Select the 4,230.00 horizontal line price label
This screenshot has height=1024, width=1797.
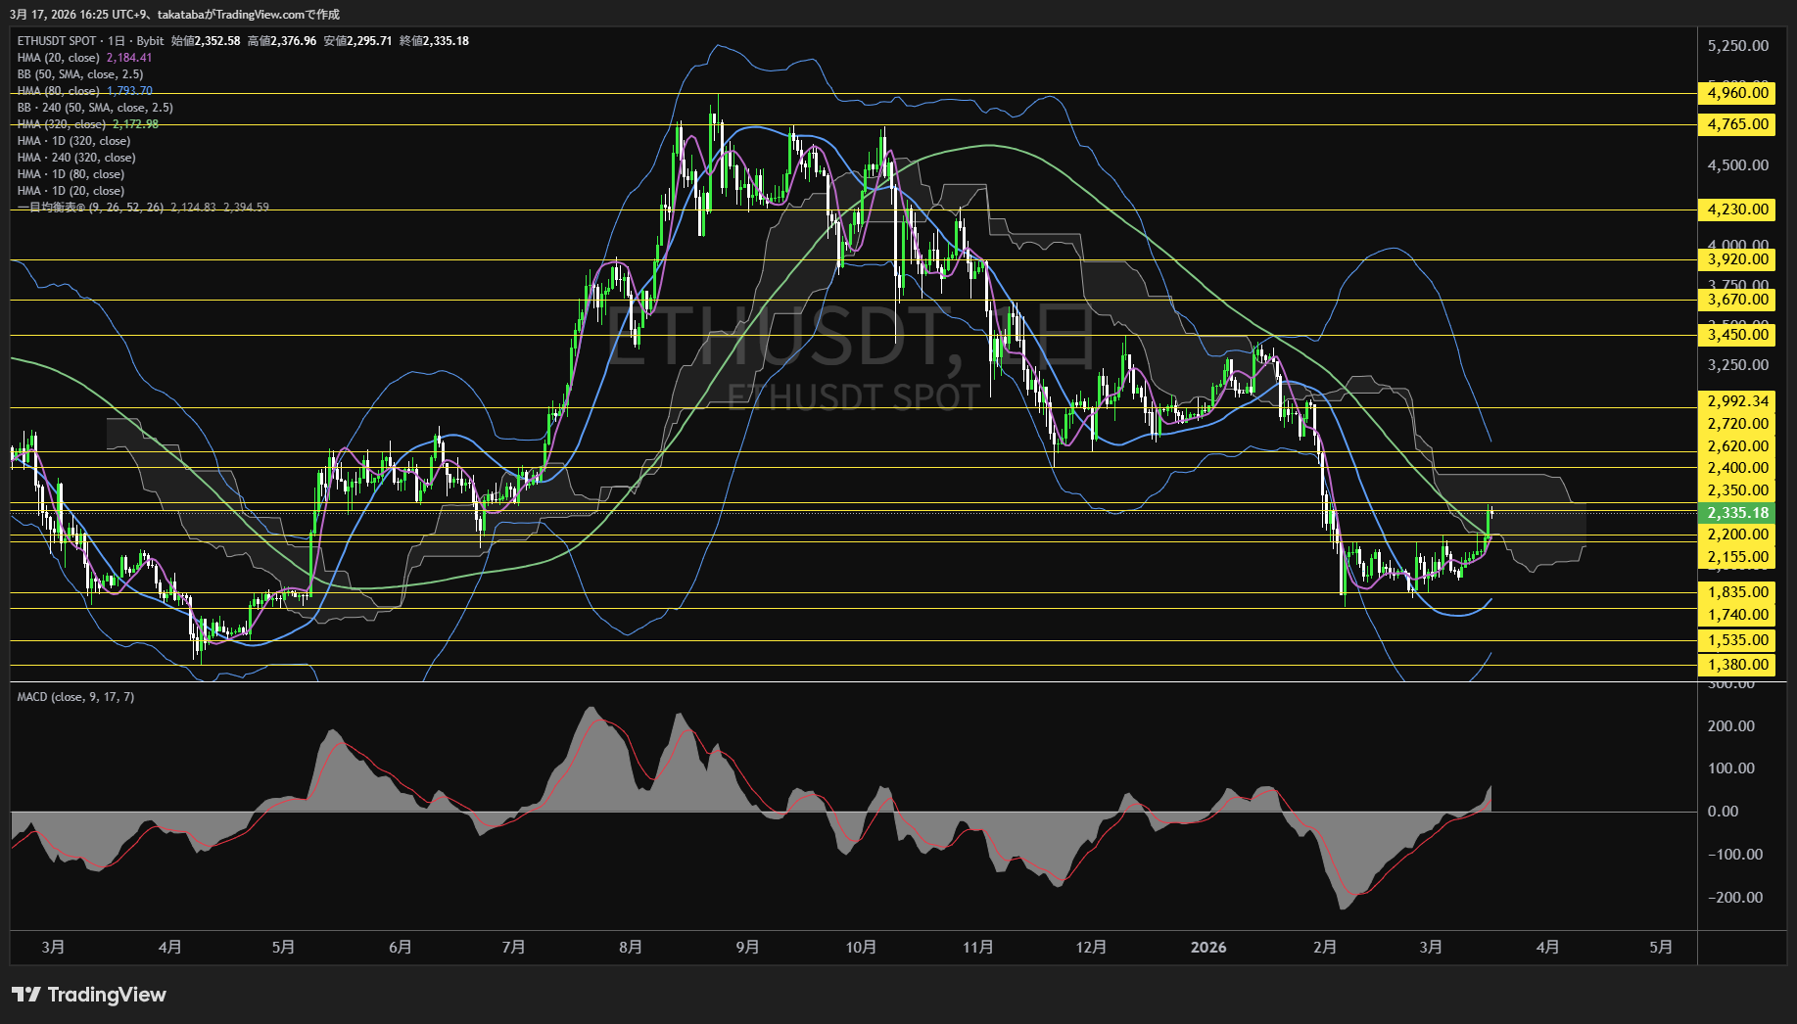pyautogui.click(x=1737, y=209)
